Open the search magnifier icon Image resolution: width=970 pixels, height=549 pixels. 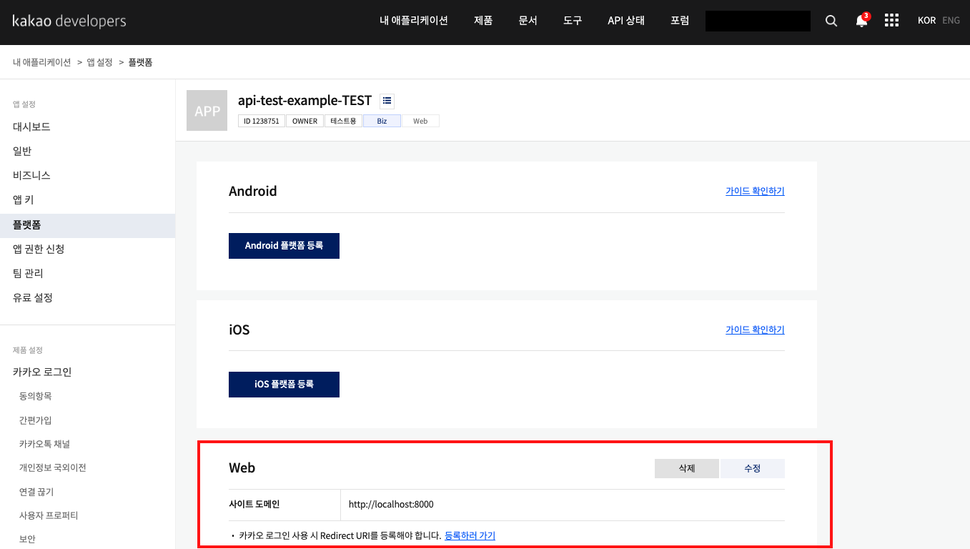pyautogui.click(x=831, y=21)
